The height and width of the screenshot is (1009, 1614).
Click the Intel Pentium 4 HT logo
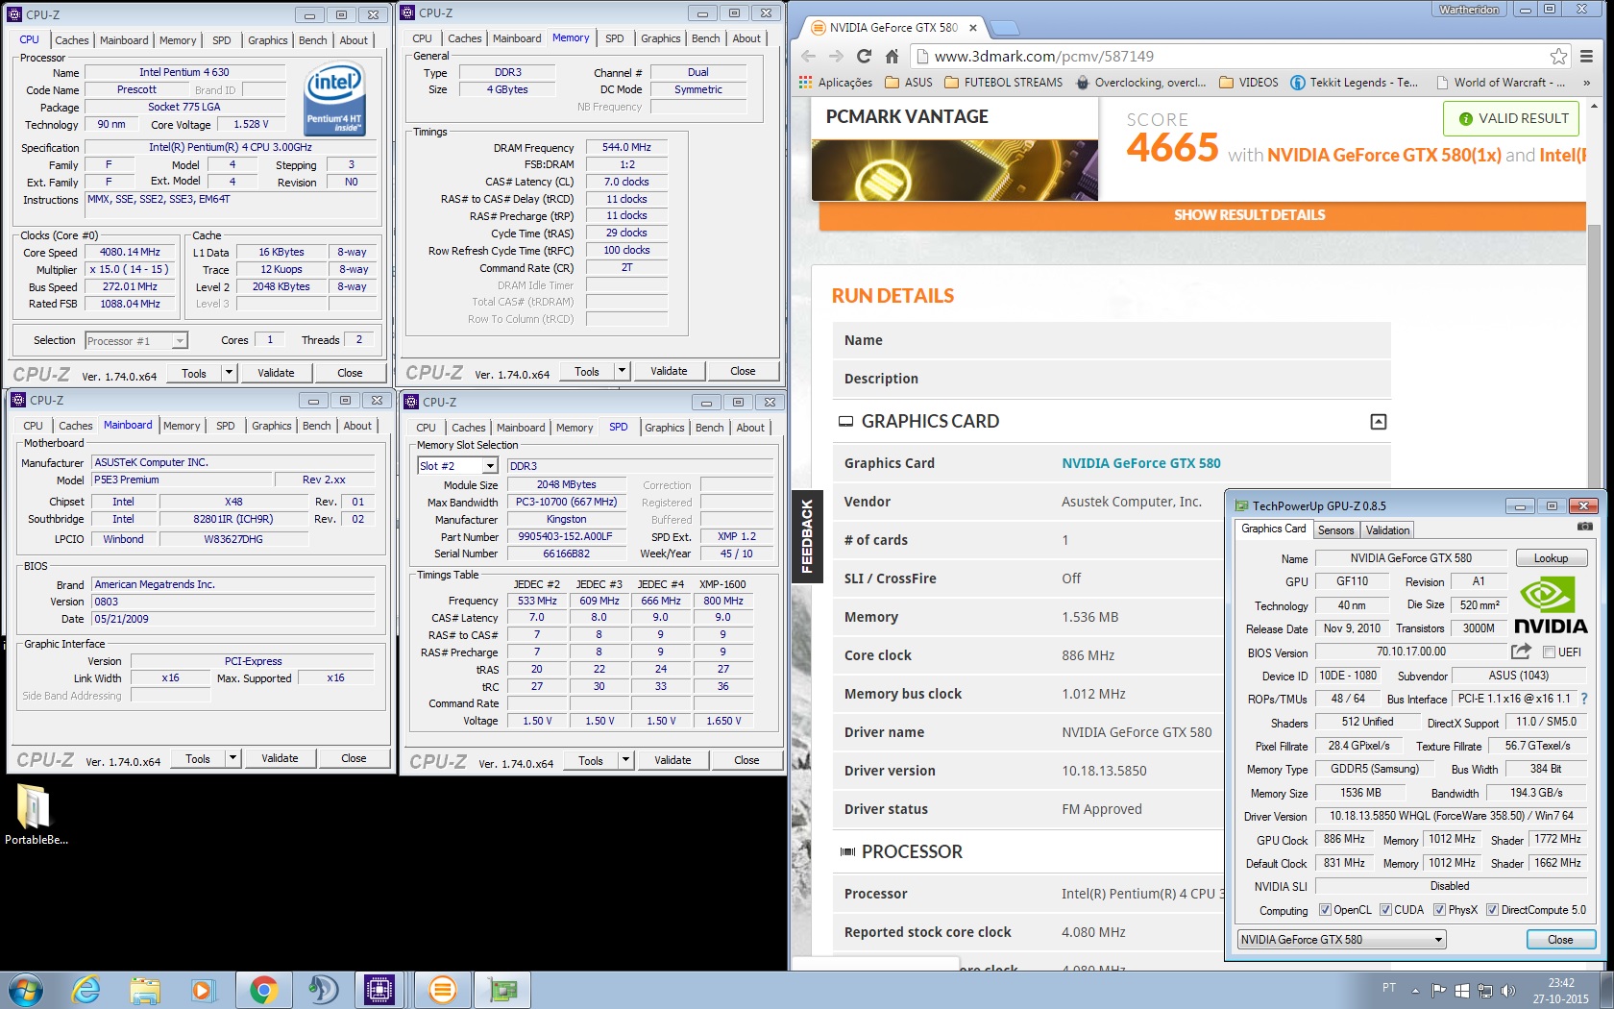(x=333, y=100)
